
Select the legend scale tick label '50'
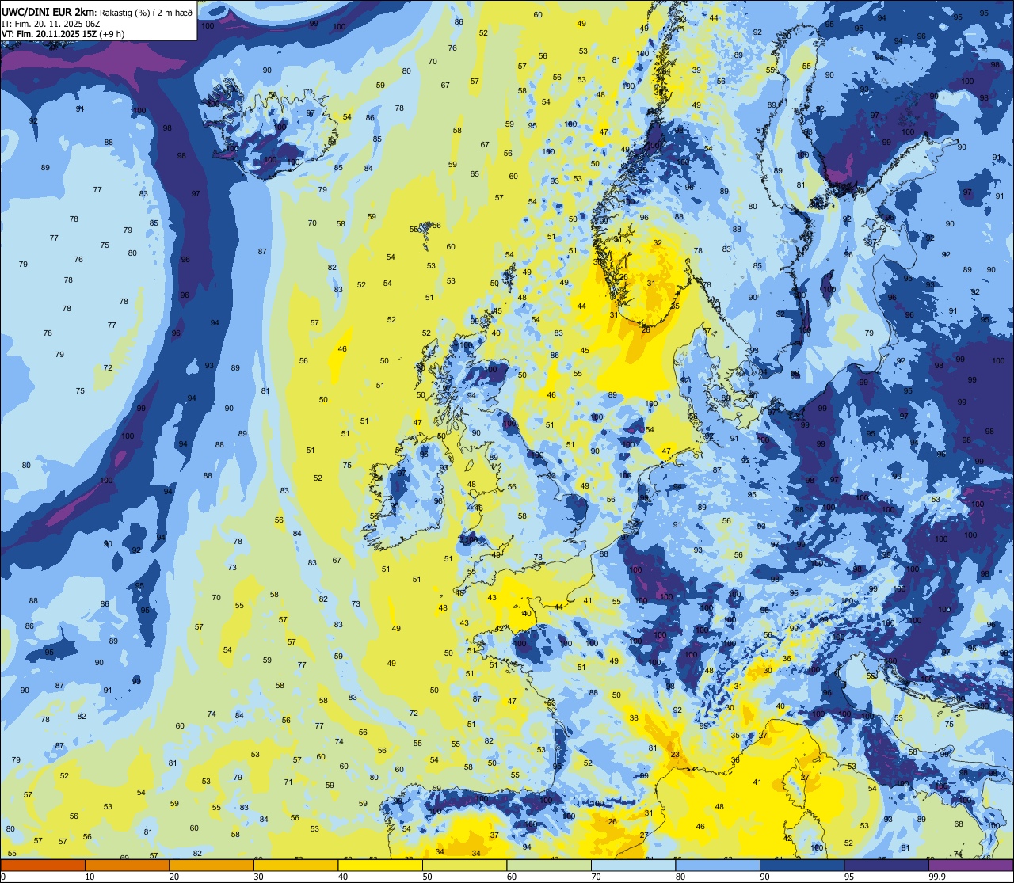[427, 877]
